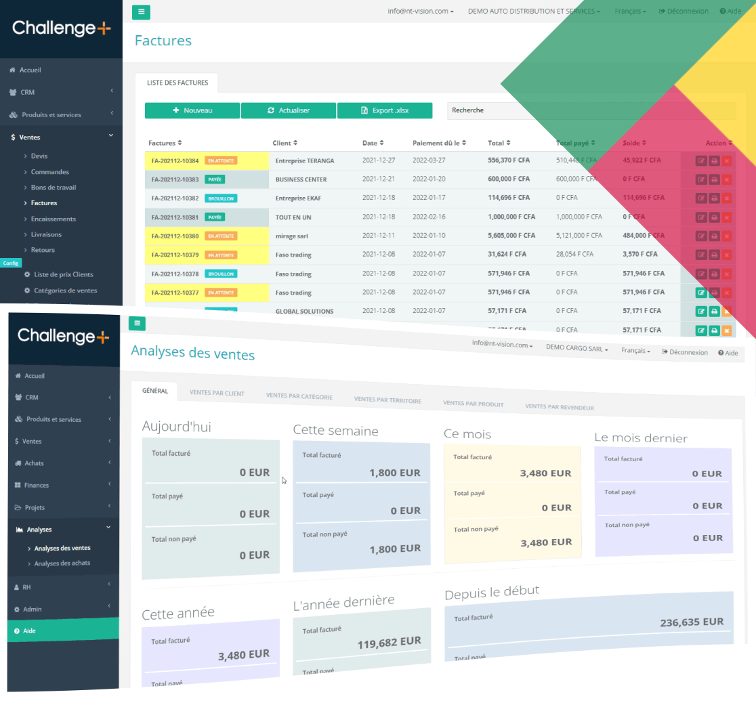The image size is (756, 705).
Task: Click the folder icon beside Projets
Action: click(x=18, y=507)
